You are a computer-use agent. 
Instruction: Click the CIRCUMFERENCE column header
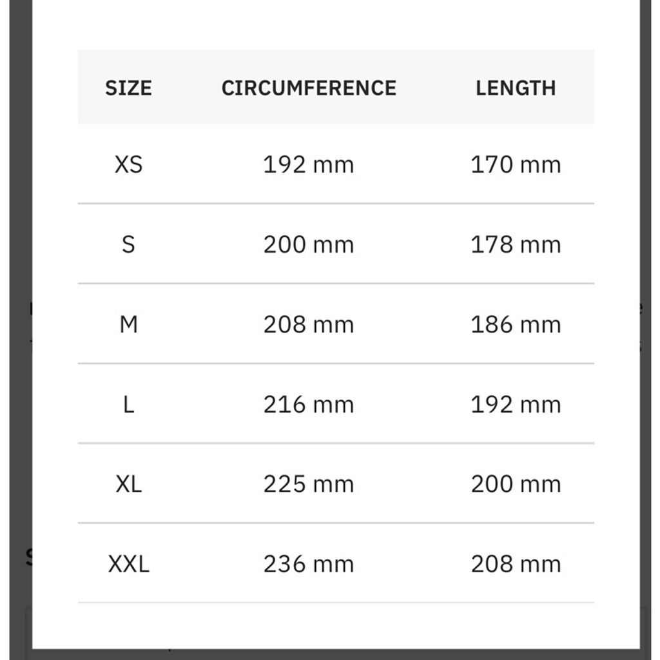(x=309, y=88)
